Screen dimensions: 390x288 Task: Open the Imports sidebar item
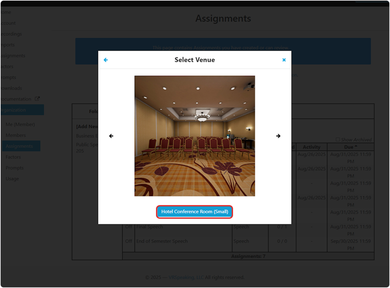(8, 45)
